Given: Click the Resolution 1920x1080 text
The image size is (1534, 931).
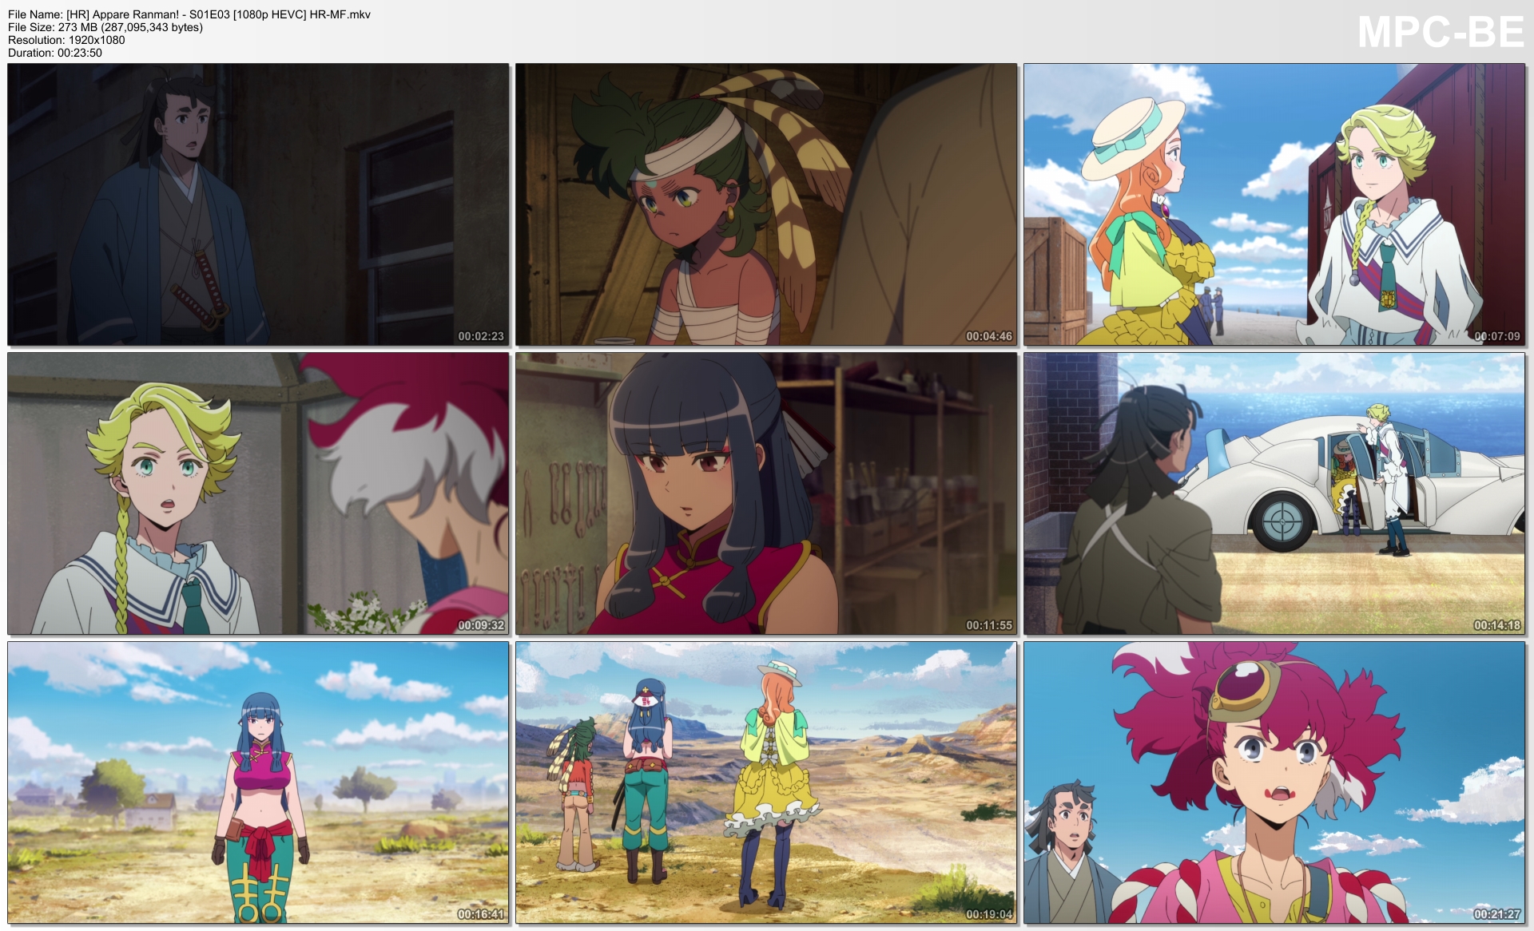Looking at the screenshot, I should coord(66,40).
